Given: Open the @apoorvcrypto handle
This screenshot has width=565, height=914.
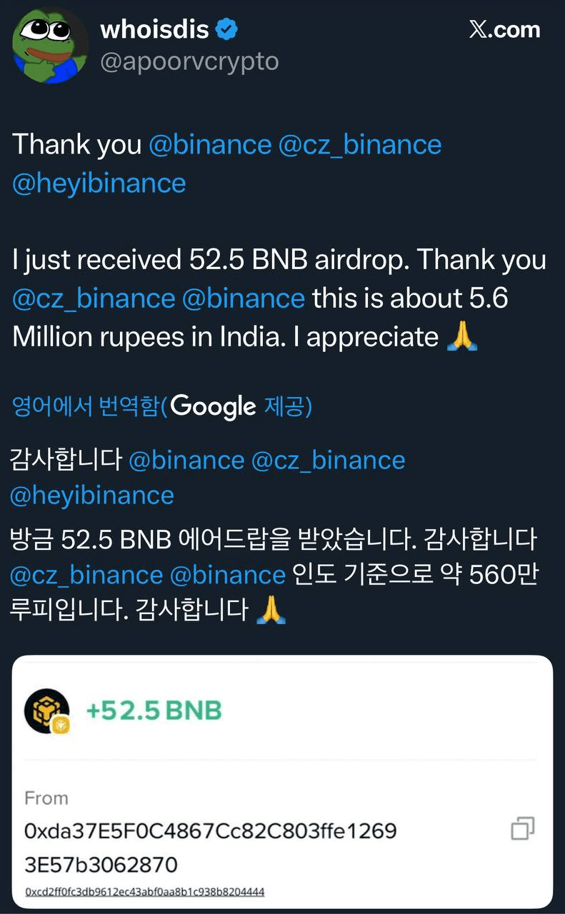Looking at the screenshot, I should coord(189,62).
